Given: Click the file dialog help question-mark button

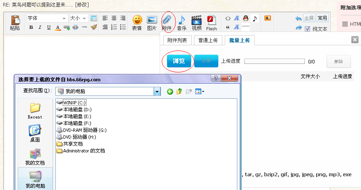Looking at the screenshot, I should point(216,78).
